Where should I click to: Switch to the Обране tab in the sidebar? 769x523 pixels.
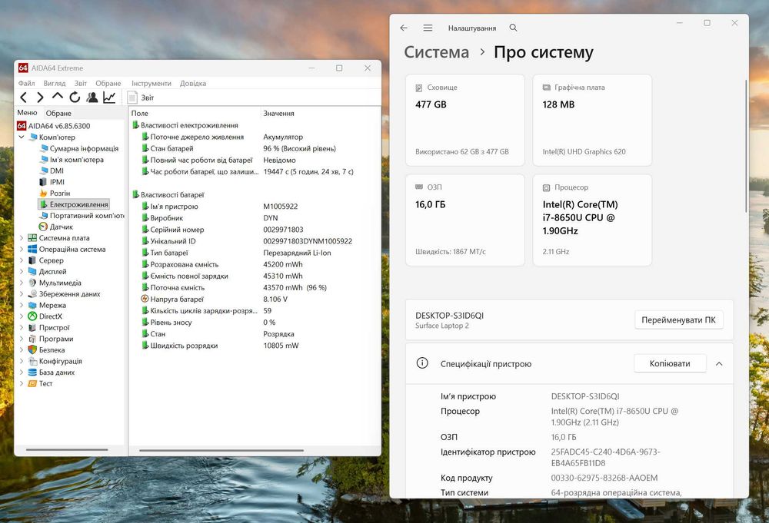tap(58, 113)
